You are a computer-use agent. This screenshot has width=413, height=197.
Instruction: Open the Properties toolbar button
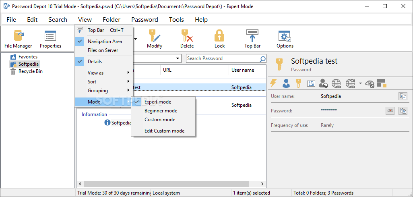(50, 39)
